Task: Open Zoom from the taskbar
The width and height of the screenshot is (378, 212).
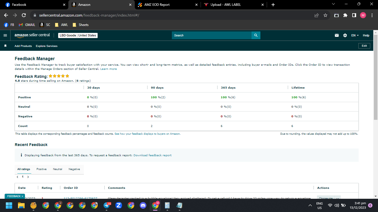Action: pyautogui.click(x=119, y=205)
